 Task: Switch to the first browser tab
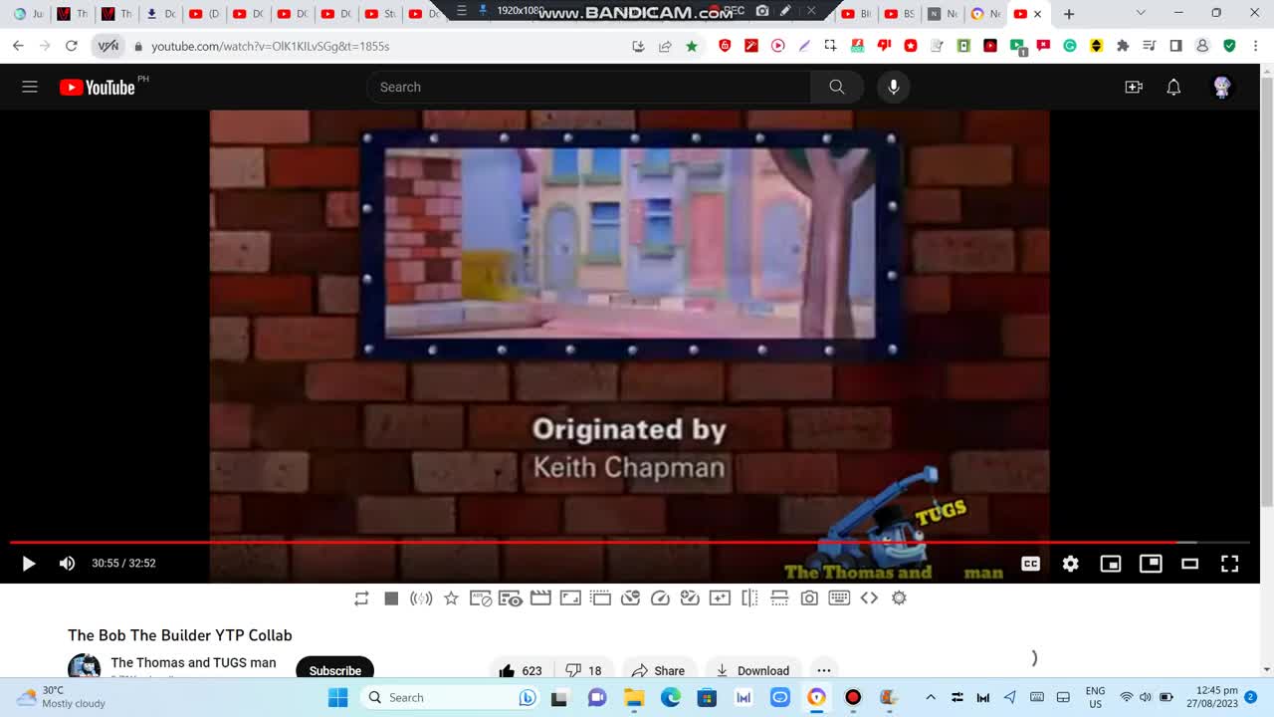pos(27,14)
